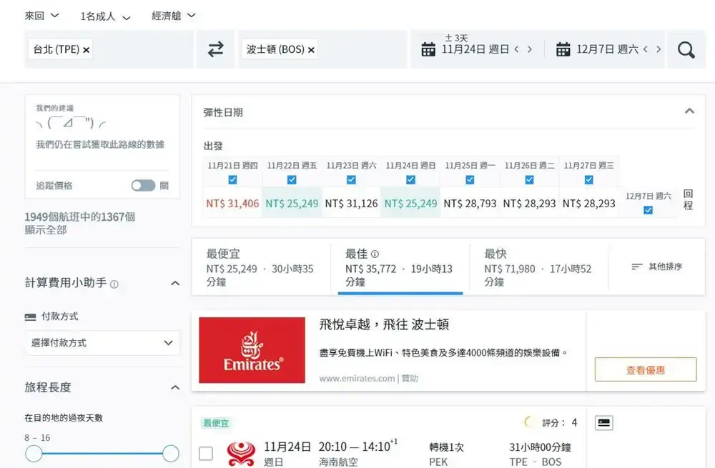Select NT$ 28,793 price for 11月25日
The image size is (715, 468).
click(470, 203)
